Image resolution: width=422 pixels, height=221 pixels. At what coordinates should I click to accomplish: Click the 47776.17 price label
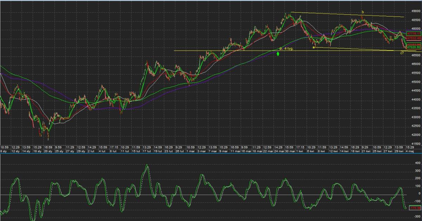click(x=414, y=34)
